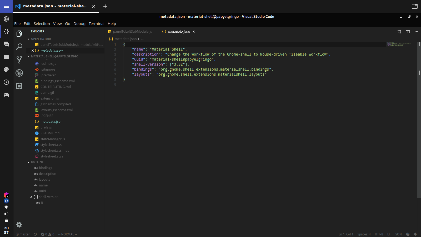Image resolution: width=421 pixels, height=237 pixels.
Task: Open the Explorer view in activity bar
Action: (x=19, y=33)
